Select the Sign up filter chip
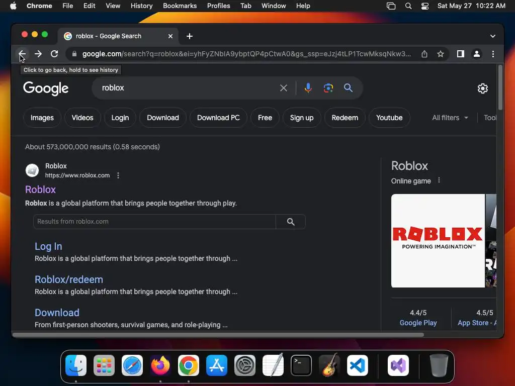 [302, 118]
